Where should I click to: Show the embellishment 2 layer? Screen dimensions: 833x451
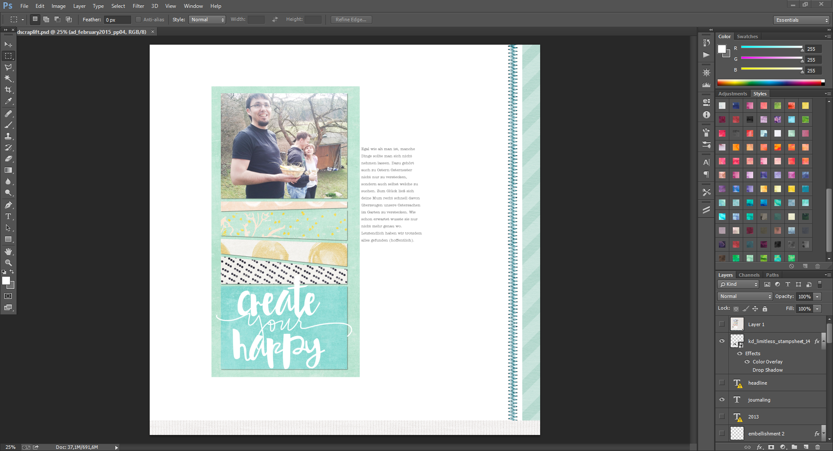[x=722, y=433]
